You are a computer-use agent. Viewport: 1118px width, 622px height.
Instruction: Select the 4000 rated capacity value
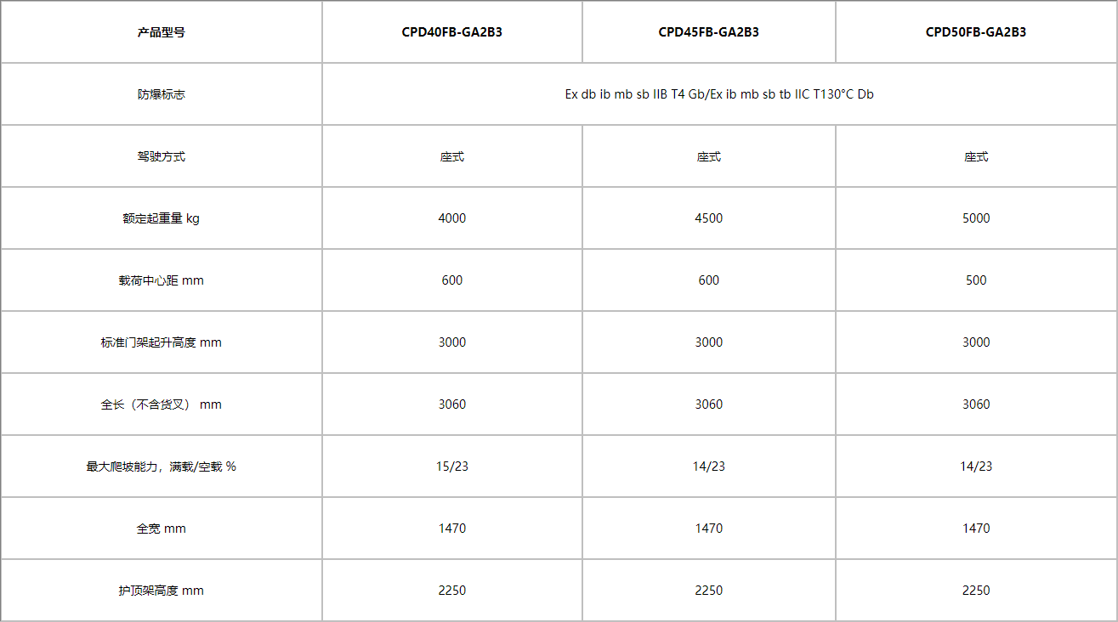click(452, 218)
